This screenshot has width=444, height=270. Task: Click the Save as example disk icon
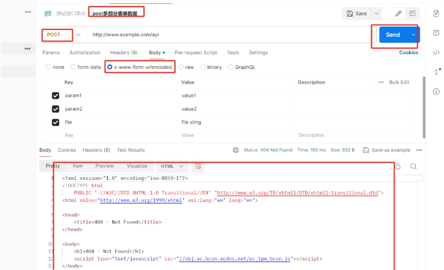coord(366,150)
